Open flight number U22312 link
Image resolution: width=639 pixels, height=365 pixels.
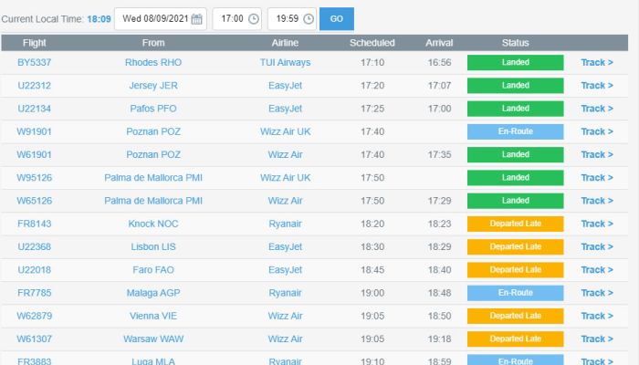34,86
